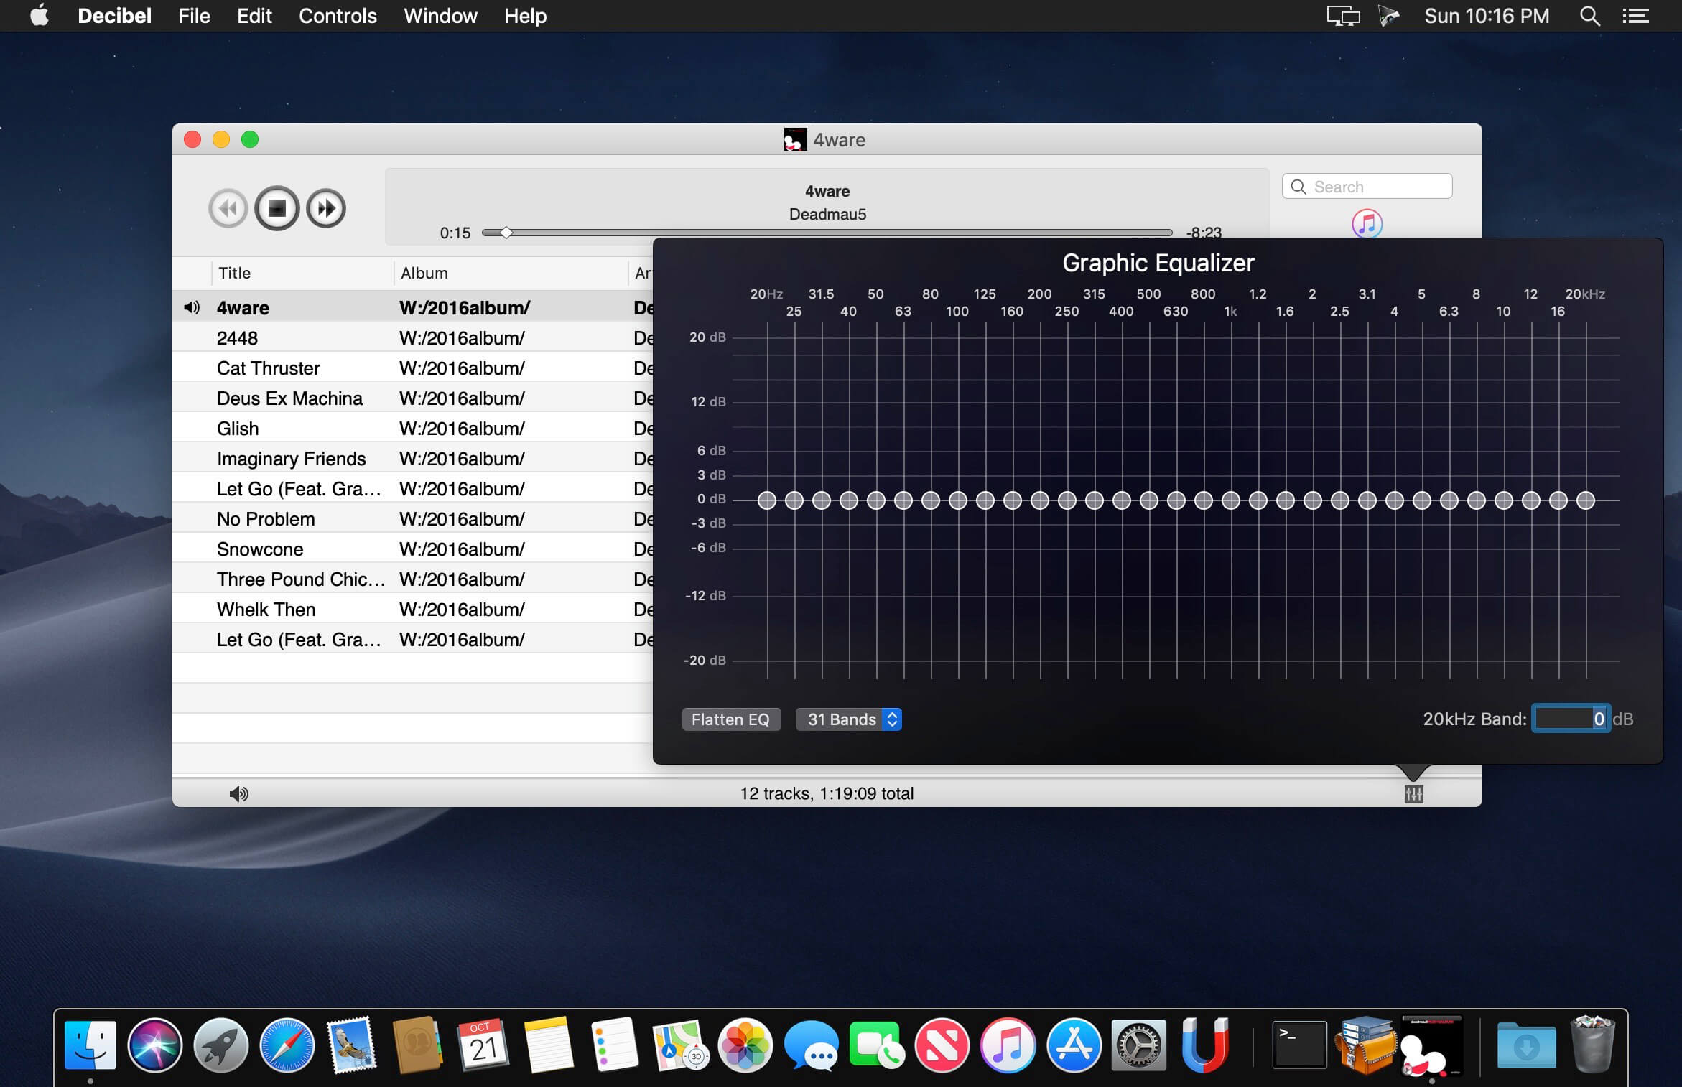Select the track Imaginary Friends
This screenshot has height=1087, width=1682.
coord(412,458)
